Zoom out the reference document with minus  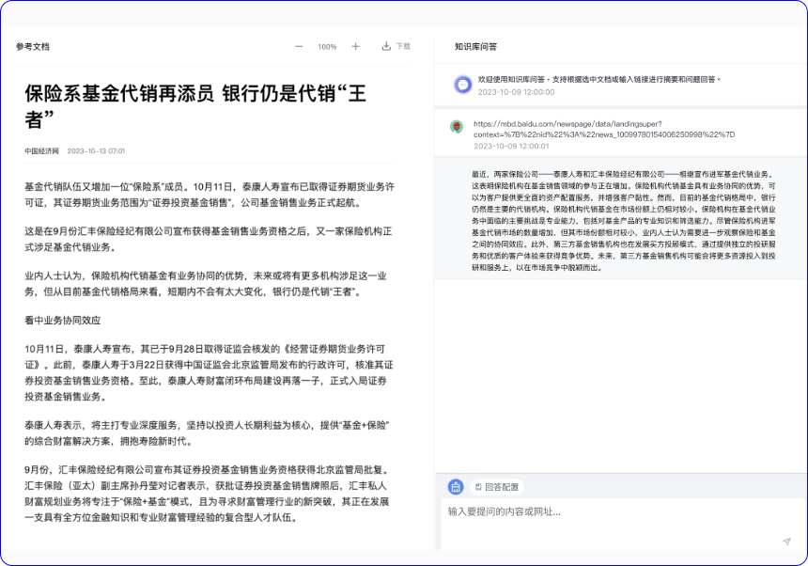[x=299, y=46]
